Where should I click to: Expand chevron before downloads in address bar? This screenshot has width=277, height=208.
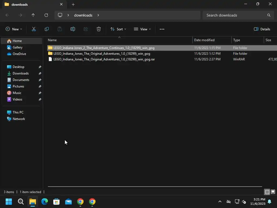(x=68, y=15)
